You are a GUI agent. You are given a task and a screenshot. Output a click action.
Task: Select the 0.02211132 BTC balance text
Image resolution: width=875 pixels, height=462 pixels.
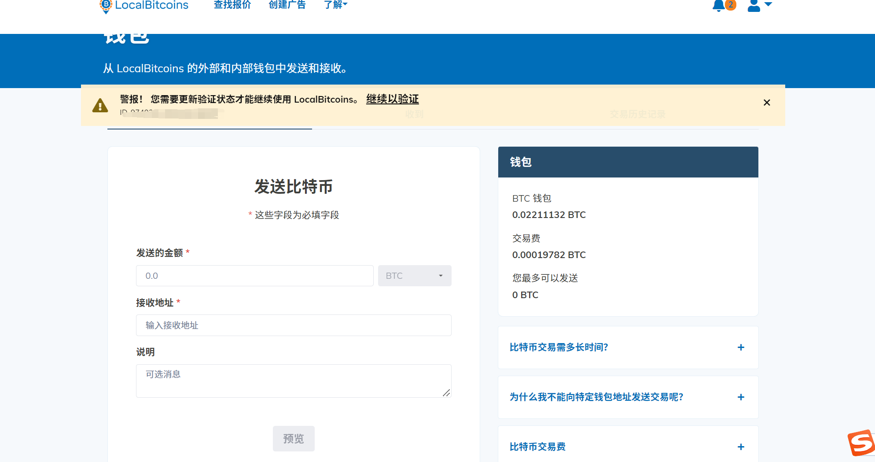tap(549, 215)
